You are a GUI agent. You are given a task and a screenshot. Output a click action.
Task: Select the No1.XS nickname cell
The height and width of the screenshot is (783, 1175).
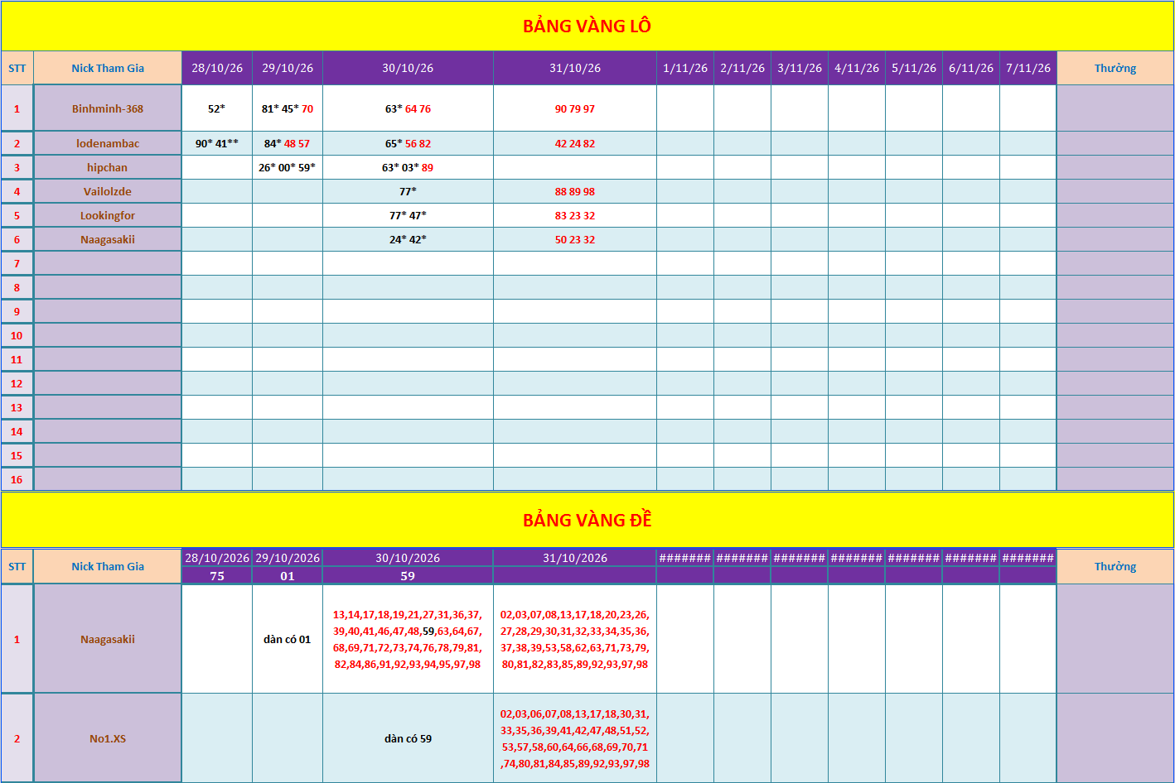108,738
